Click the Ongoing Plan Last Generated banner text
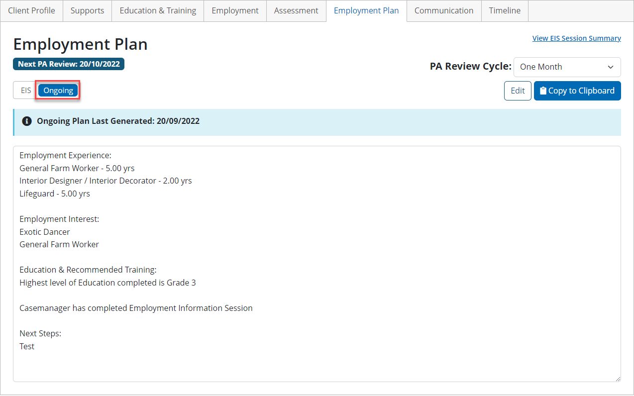Image resolution: width=634 pixels, height=396 pixels. [118, 121]
